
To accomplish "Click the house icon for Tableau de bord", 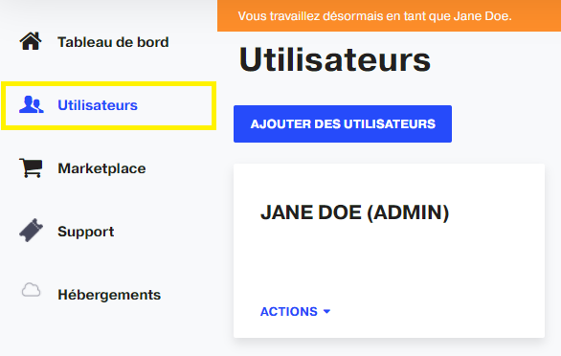I will 31,41.
